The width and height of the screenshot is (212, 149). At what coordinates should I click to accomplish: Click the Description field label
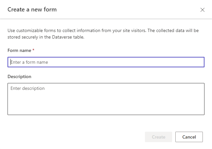19,76
